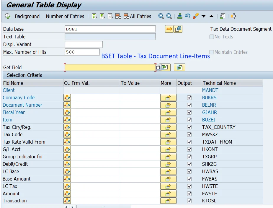
Task: Click the black down triangle icon
Action: [203, 16]
